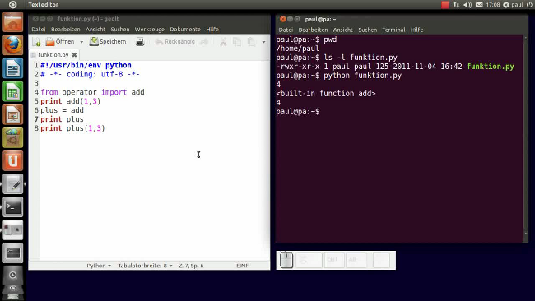This screenshot has width=535, height=301.
Task: Open the Bearbeiten menu in gedit
Action: coord(66,30)
